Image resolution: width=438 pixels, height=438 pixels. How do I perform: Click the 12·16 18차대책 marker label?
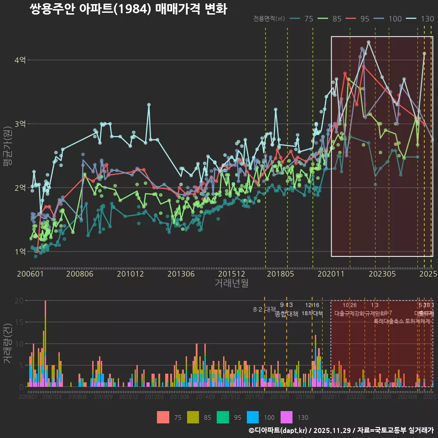coord(313,309)
